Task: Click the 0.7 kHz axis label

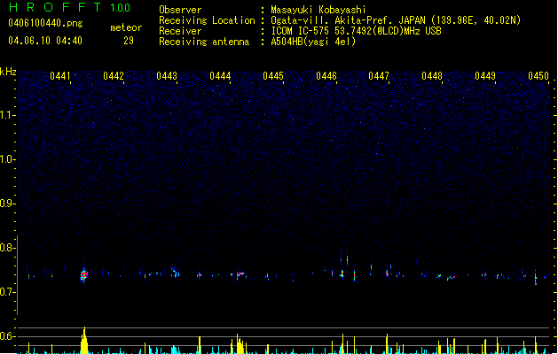Action: [x=8, y=292]
